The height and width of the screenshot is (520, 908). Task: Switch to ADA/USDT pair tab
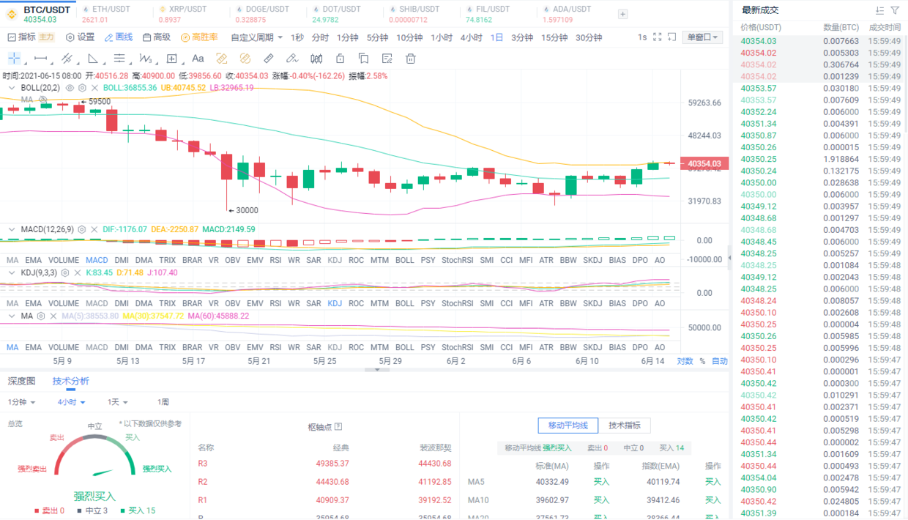(x=567, y=14)
